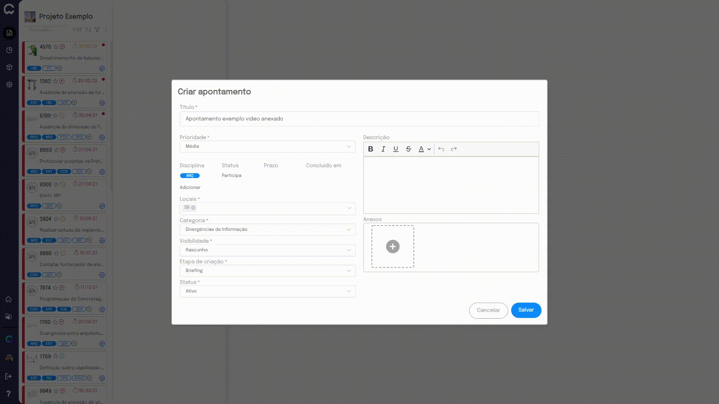Open the Prioridade dropdown showing Média

point(267,147)
